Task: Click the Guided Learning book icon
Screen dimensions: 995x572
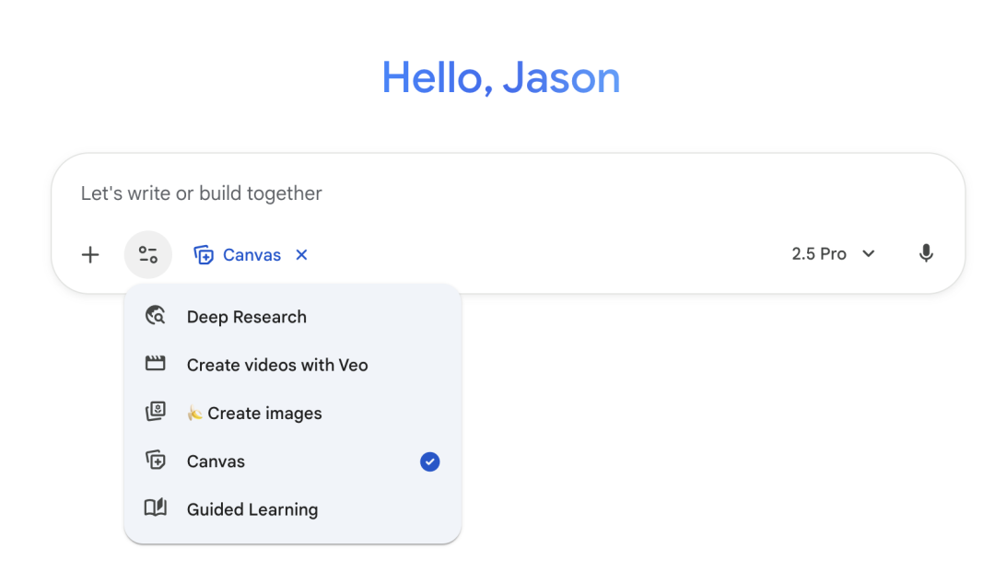Action: [x=156, y=508]
